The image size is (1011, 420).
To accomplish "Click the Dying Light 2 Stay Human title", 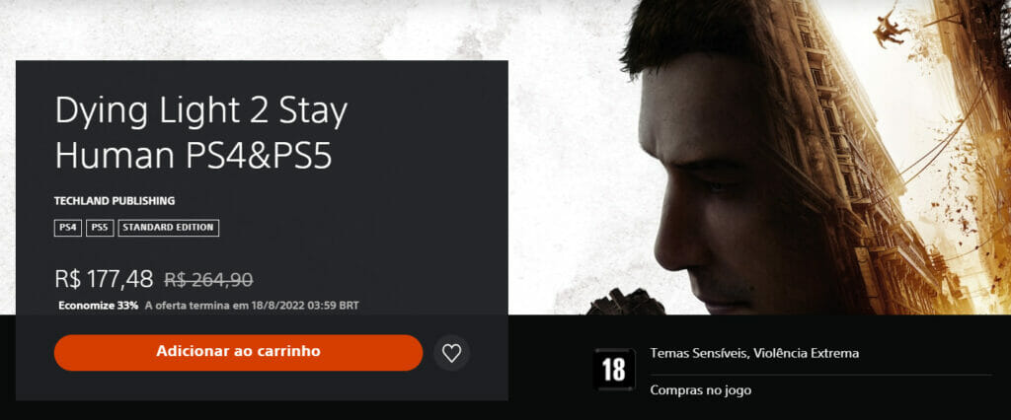I will click(x=201, y=133).
